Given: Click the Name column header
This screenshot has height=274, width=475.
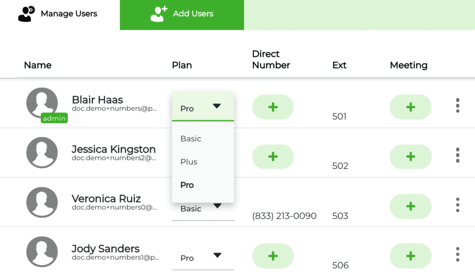Looking at the screenshot, I should pyautogui.click(x=38, y=65).
